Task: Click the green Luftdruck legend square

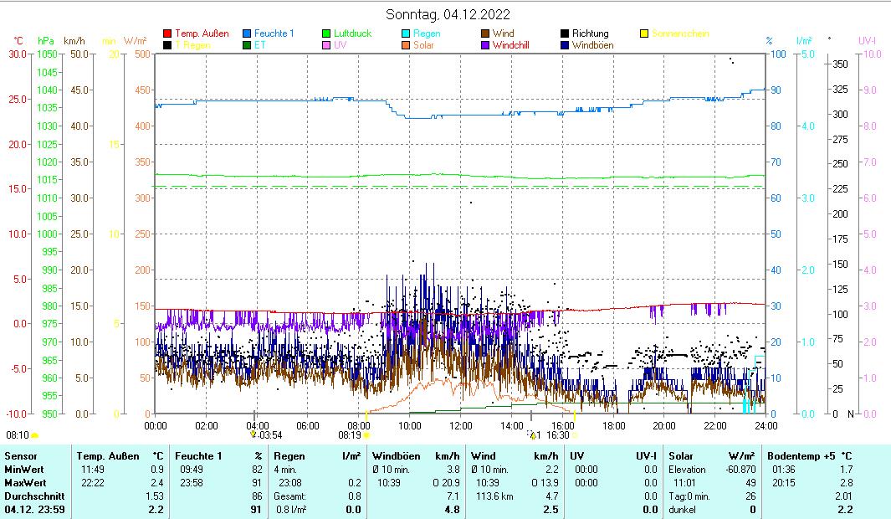Action: tap(326, 33)
